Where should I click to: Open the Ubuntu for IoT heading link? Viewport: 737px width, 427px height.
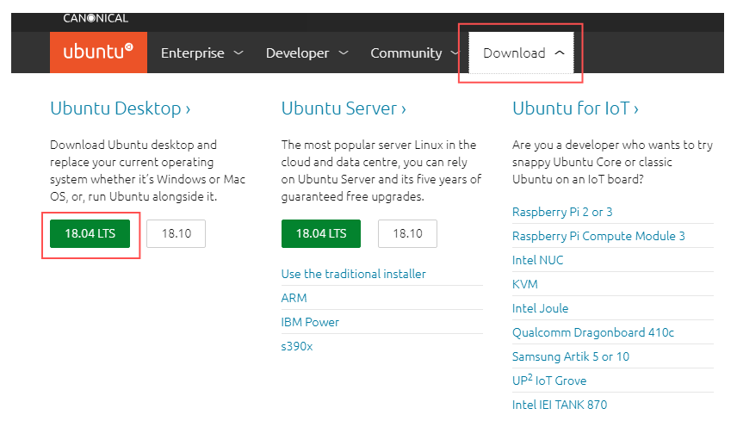click(x=575, y=108)
